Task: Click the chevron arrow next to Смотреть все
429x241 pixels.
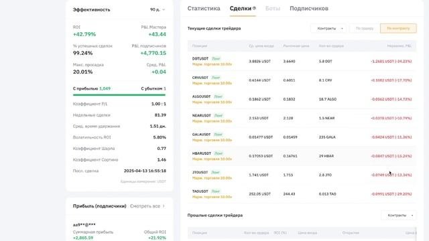Action: tap(164, 206)
